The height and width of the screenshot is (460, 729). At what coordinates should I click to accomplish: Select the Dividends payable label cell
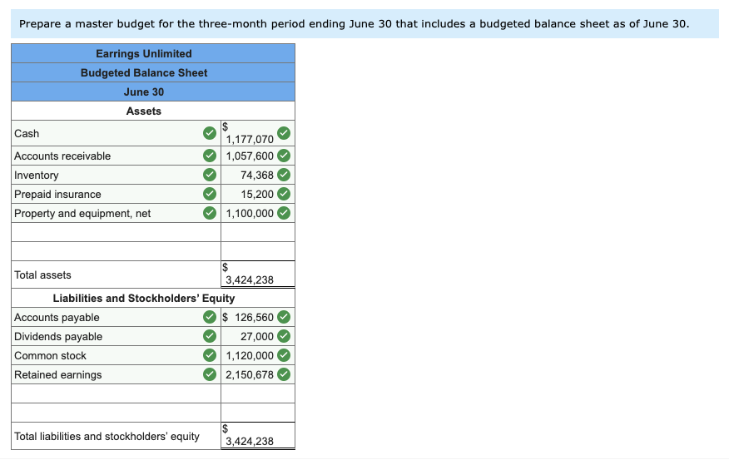pos(116,336)
